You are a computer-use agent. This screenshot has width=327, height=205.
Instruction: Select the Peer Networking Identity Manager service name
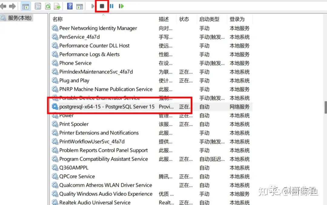pos(98,28)
